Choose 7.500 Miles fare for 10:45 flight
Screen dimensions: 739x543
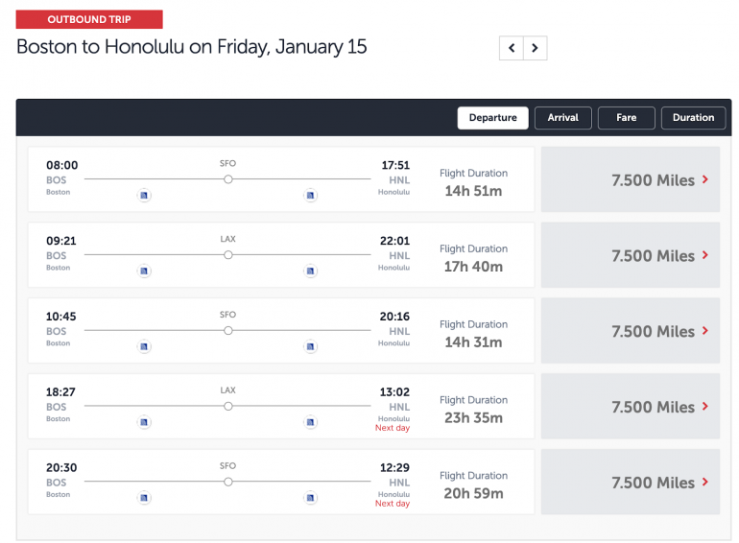[x=631, y=332]
